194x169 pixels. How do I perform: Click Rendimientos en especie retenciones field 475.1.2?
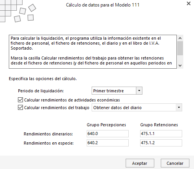[x=161, y=143]
